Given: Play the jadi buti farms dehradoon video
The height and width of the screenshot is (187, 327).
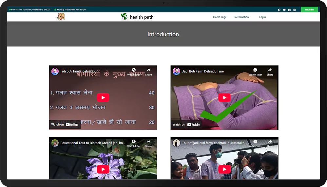Looking at the screenshot, I should pos(103,97).
